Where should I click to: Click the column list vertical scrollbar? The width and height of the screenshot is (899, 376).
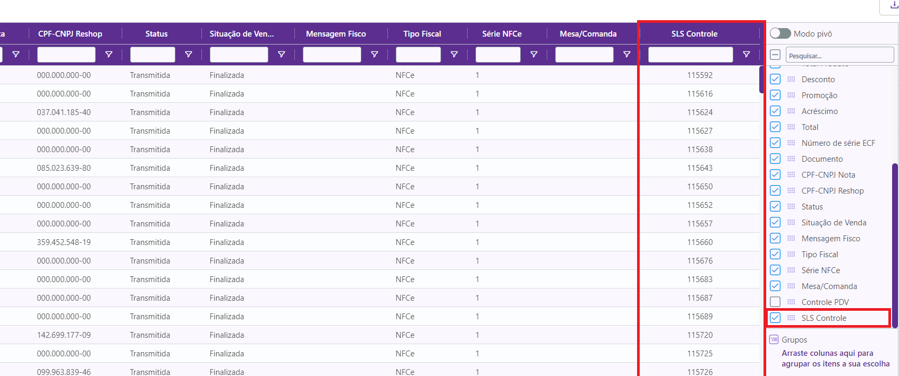click(895, 244)
